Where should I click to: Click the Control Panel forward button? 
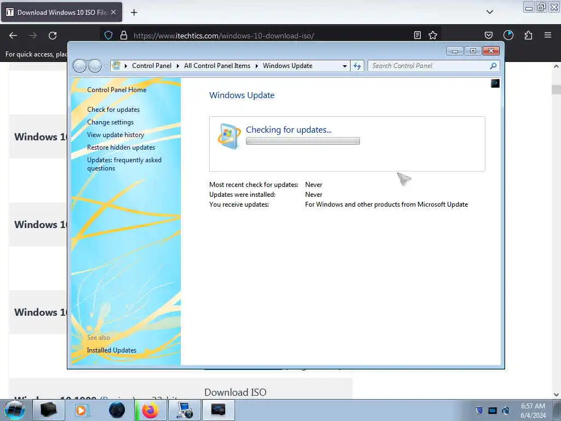(95, 66)
